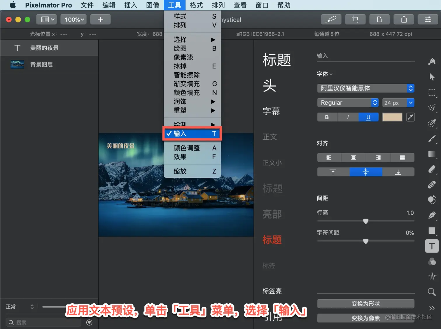Select the Paint brush tool

tap(432, 139)
